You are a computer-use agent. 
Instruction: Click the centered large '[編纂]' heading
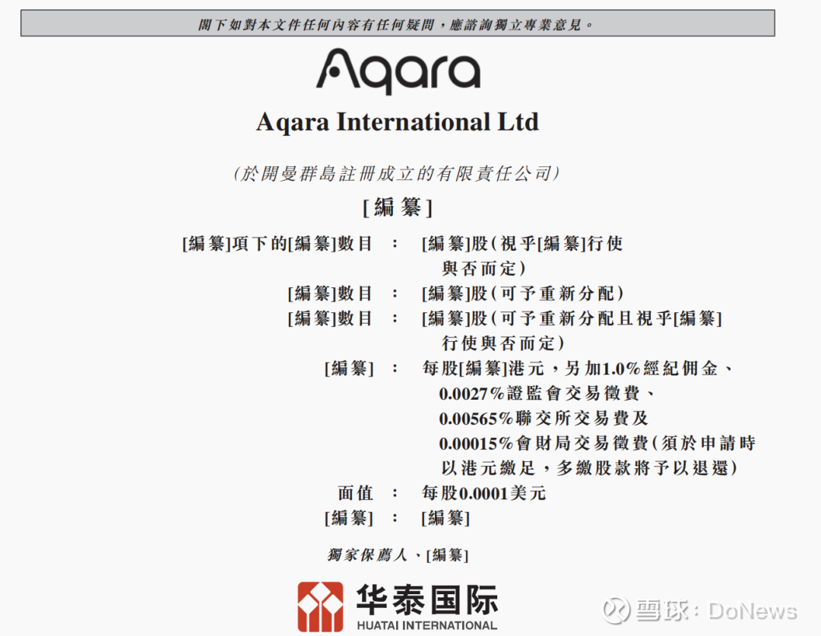coord(398,207)
